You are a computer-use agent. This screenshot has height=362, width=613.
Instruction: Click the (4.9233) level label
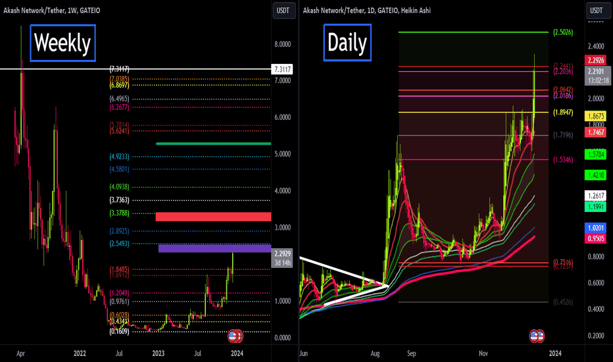coord(119,157)
